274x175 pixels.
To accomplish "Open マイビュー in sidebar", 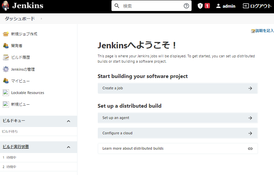I will click(20, 81).
